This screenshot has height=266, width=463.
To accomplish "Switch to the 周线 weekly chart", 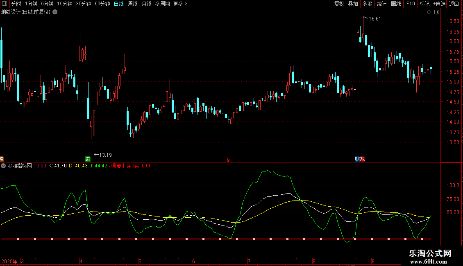I will [133, 4].
